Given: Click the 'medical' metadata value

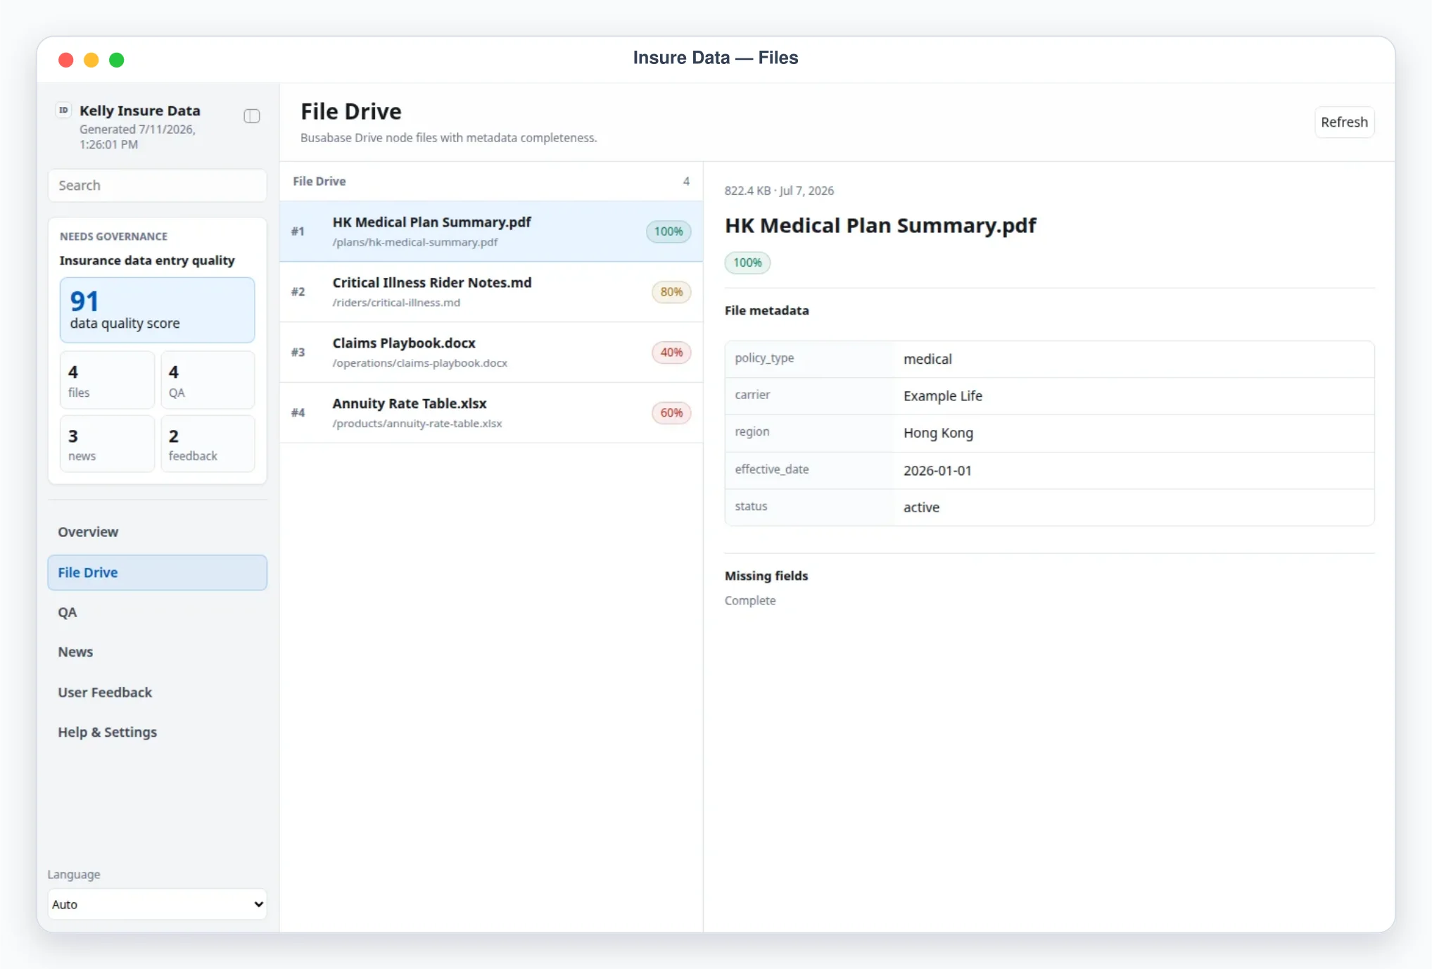Looking at the screenshot, I should [x=927, y=359].
